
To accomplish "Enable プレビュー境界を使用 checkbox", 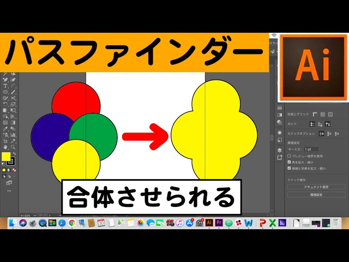I will click(x=289, y=156).
